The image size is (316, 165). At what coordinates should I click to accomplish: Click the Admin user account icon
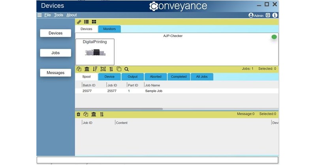(x=251, y=15)
